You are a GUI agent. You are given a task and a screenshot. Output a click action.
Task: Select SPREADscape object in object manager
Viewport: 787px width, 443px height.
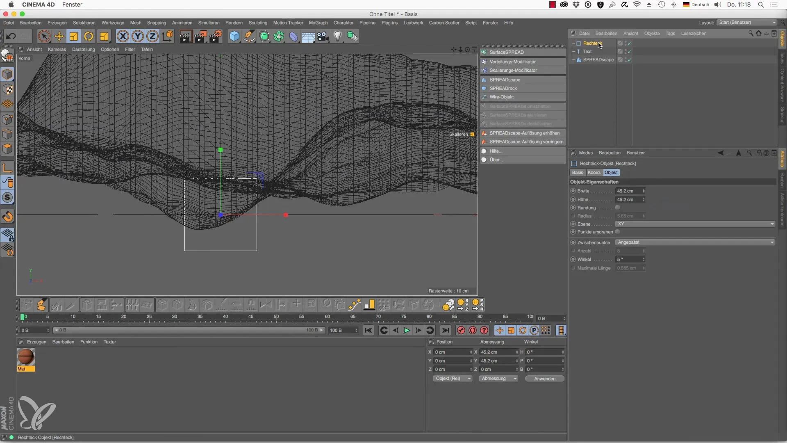(598, 60)
